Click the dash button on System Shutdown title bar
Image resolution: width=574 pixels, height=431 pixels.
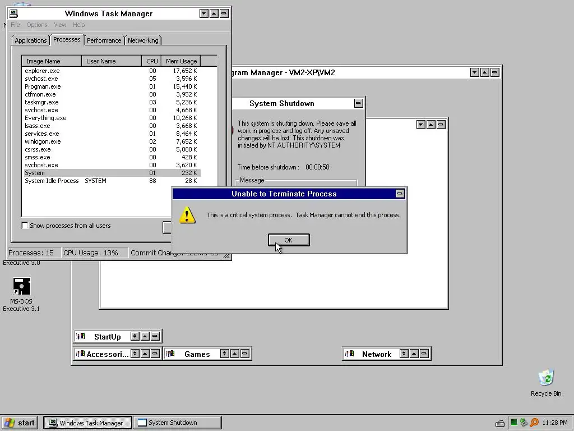coord(358,103)
